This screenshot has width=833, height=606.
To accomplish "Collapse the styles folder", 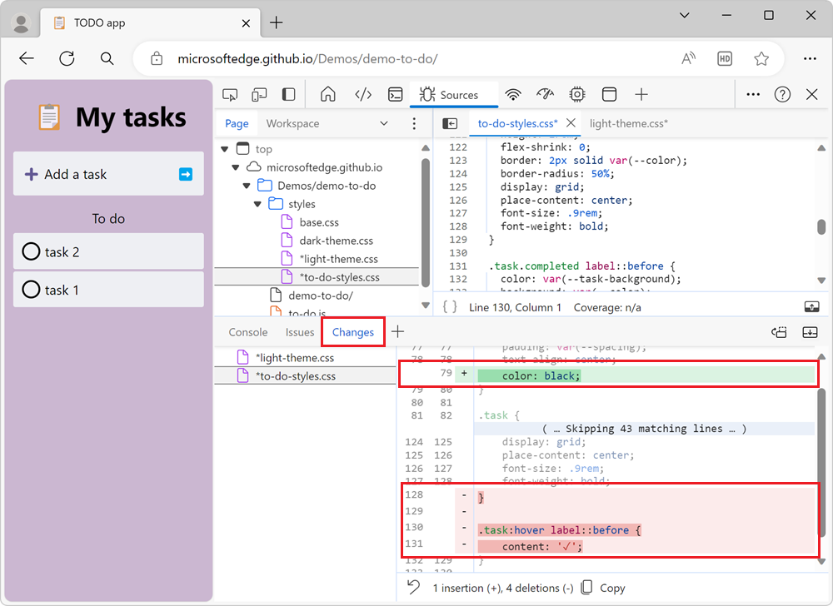I will pyautogui.click(x=258, y=204).
